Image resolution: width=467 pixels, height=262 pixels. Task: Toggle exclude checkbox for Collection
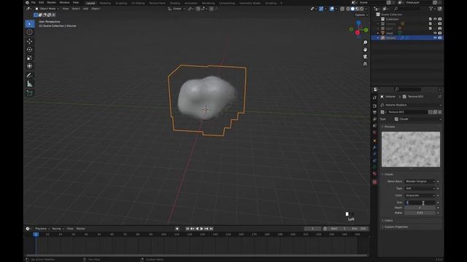pos(431,19)
